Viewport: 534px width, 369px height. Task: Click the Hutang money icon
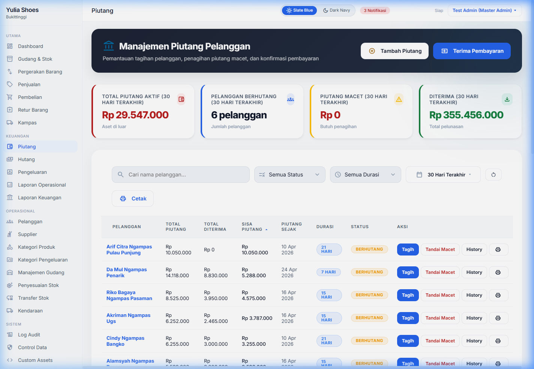[x=10, y=159]
